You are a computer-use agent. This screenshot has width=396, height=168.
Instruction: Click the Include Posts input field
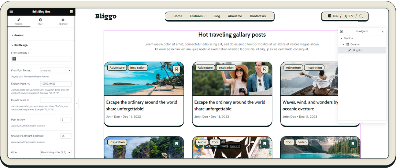pyautogui.click(x=56, y=100)
